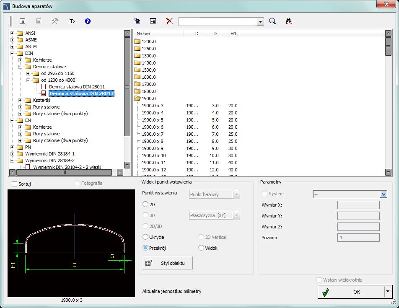Click the binoculars find icon
Screen dimensions: 399x308
coord(289,21)
